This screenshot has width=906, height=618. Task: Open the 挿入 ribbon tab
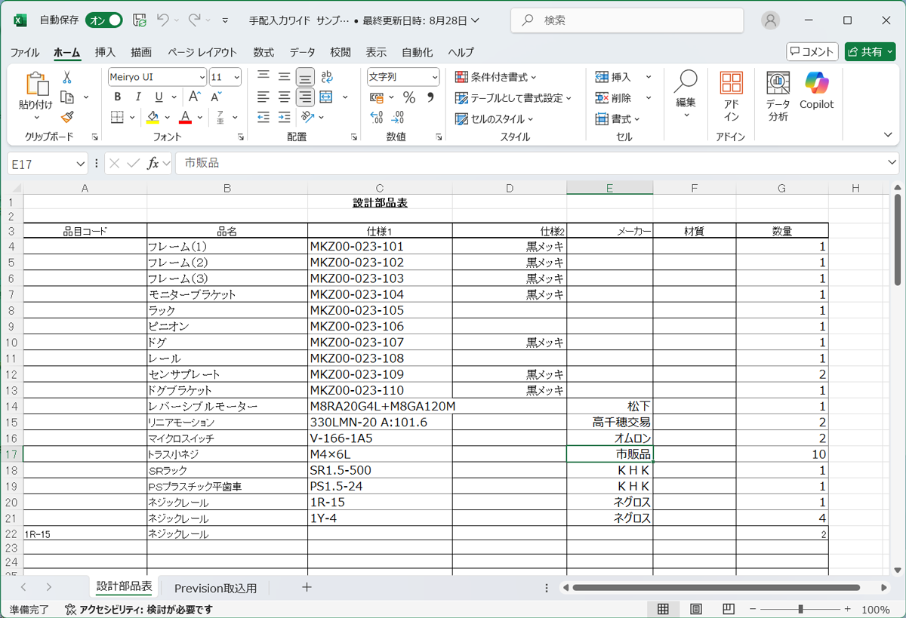105,52
